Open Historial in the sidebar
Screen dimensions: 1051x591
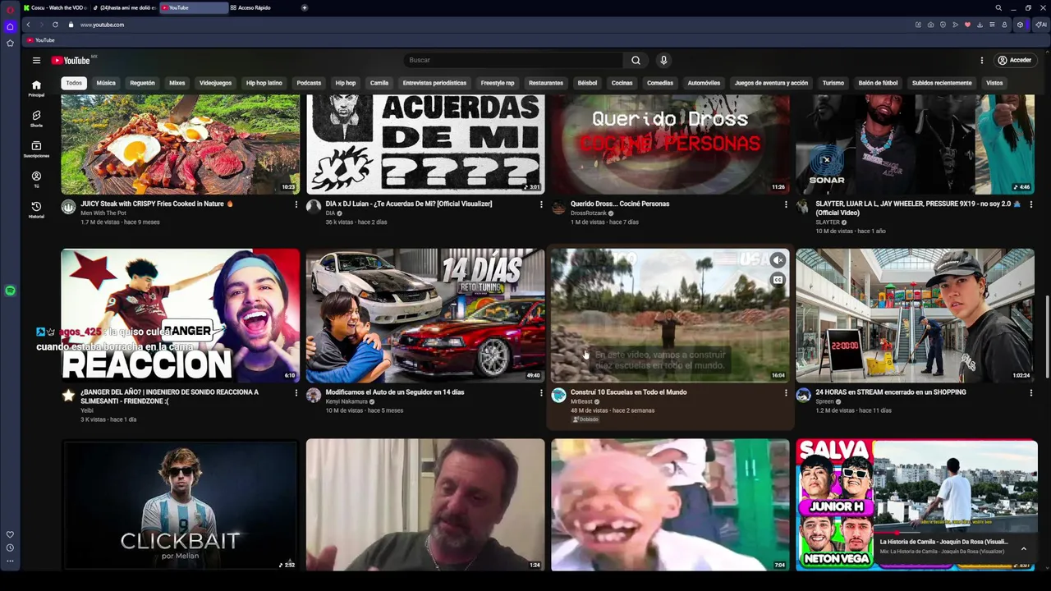click(36, 209)
